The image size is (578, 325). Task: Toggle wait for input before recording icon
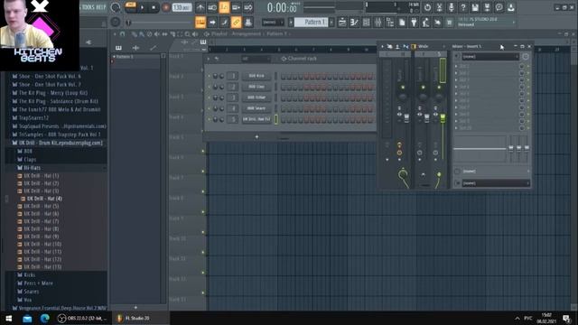click(x=212, y=7)
